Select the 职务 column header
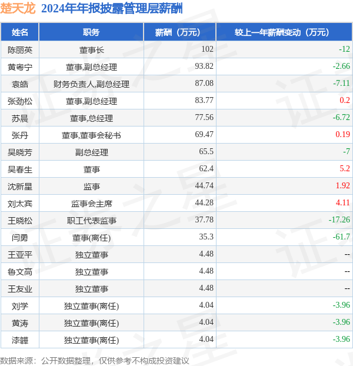Viewport: 353px width, 366px height. coord(91,32)
